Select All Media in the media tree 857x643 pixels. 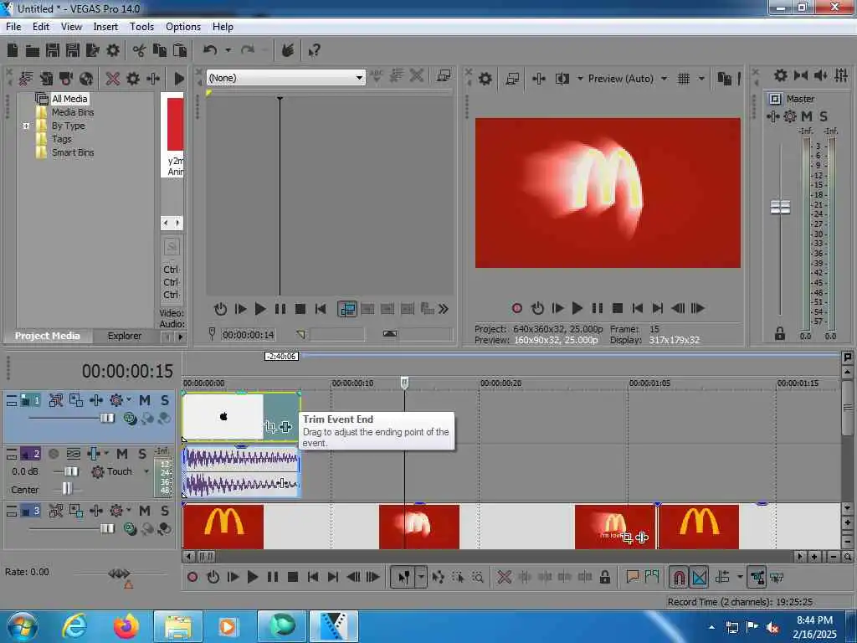point(69,99)
